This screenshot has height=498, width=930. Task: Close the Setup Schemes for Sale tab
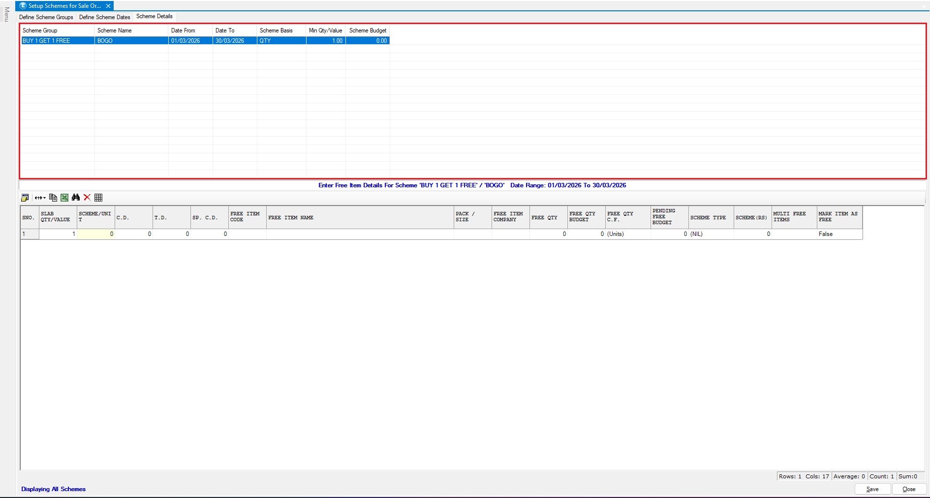tap(108, 6)
